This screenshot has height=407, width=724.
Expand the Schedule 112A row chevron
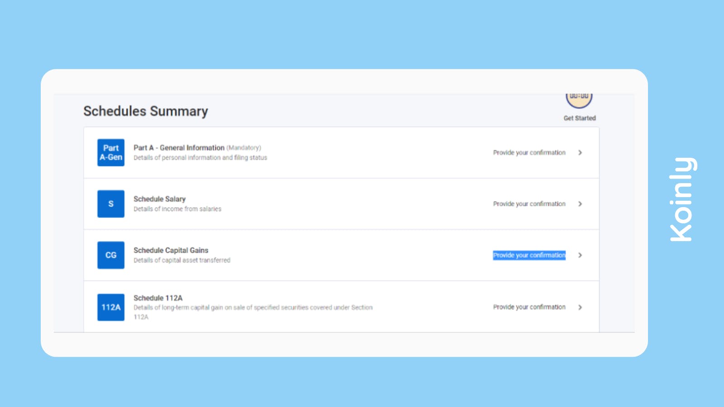tap(580, 307)
